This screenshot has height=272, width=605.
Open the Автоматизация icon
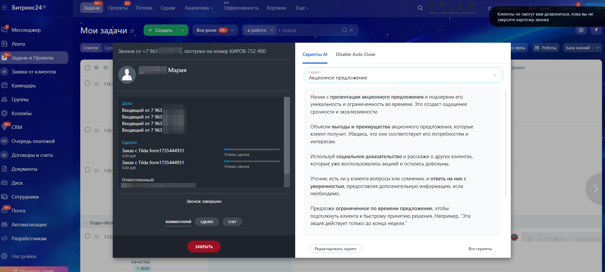coord(5,224)
